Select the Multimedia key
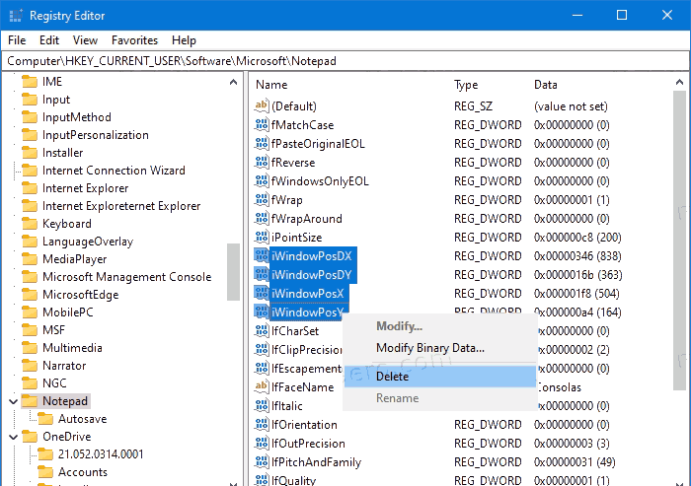Image resolution: width=691 pixels, height=486 pixels. point(72,348)
